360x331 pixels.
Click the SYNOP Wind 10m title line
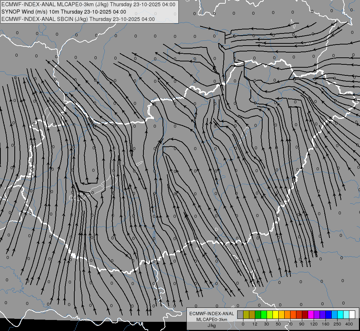64,12
